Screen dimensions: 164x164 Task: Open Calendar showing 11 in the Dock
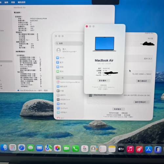85,149
